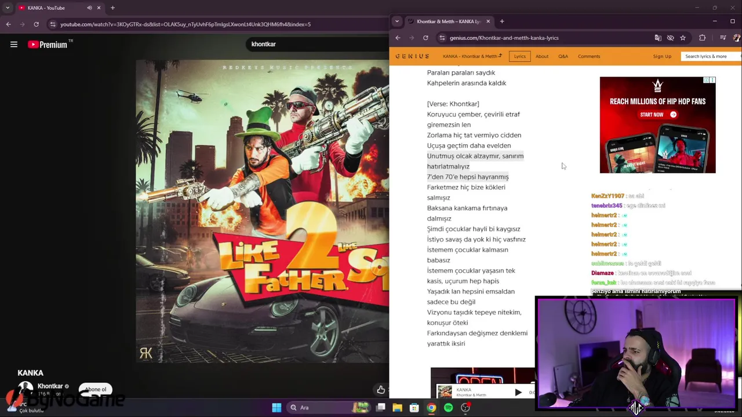Focus the Search lyrics & more field
The width and height of the screenshot is (742, 417).
711,56
